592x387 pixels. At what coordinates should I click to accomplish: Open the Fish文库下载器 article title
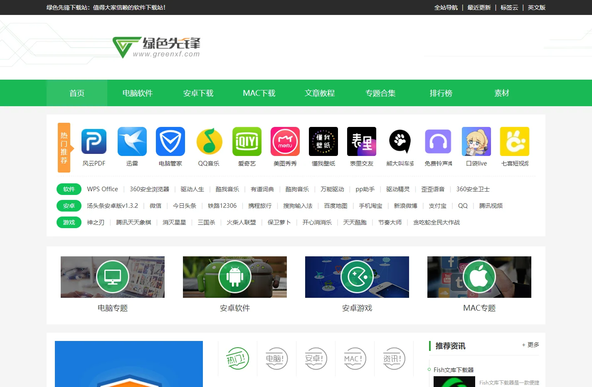click(454, 370)
